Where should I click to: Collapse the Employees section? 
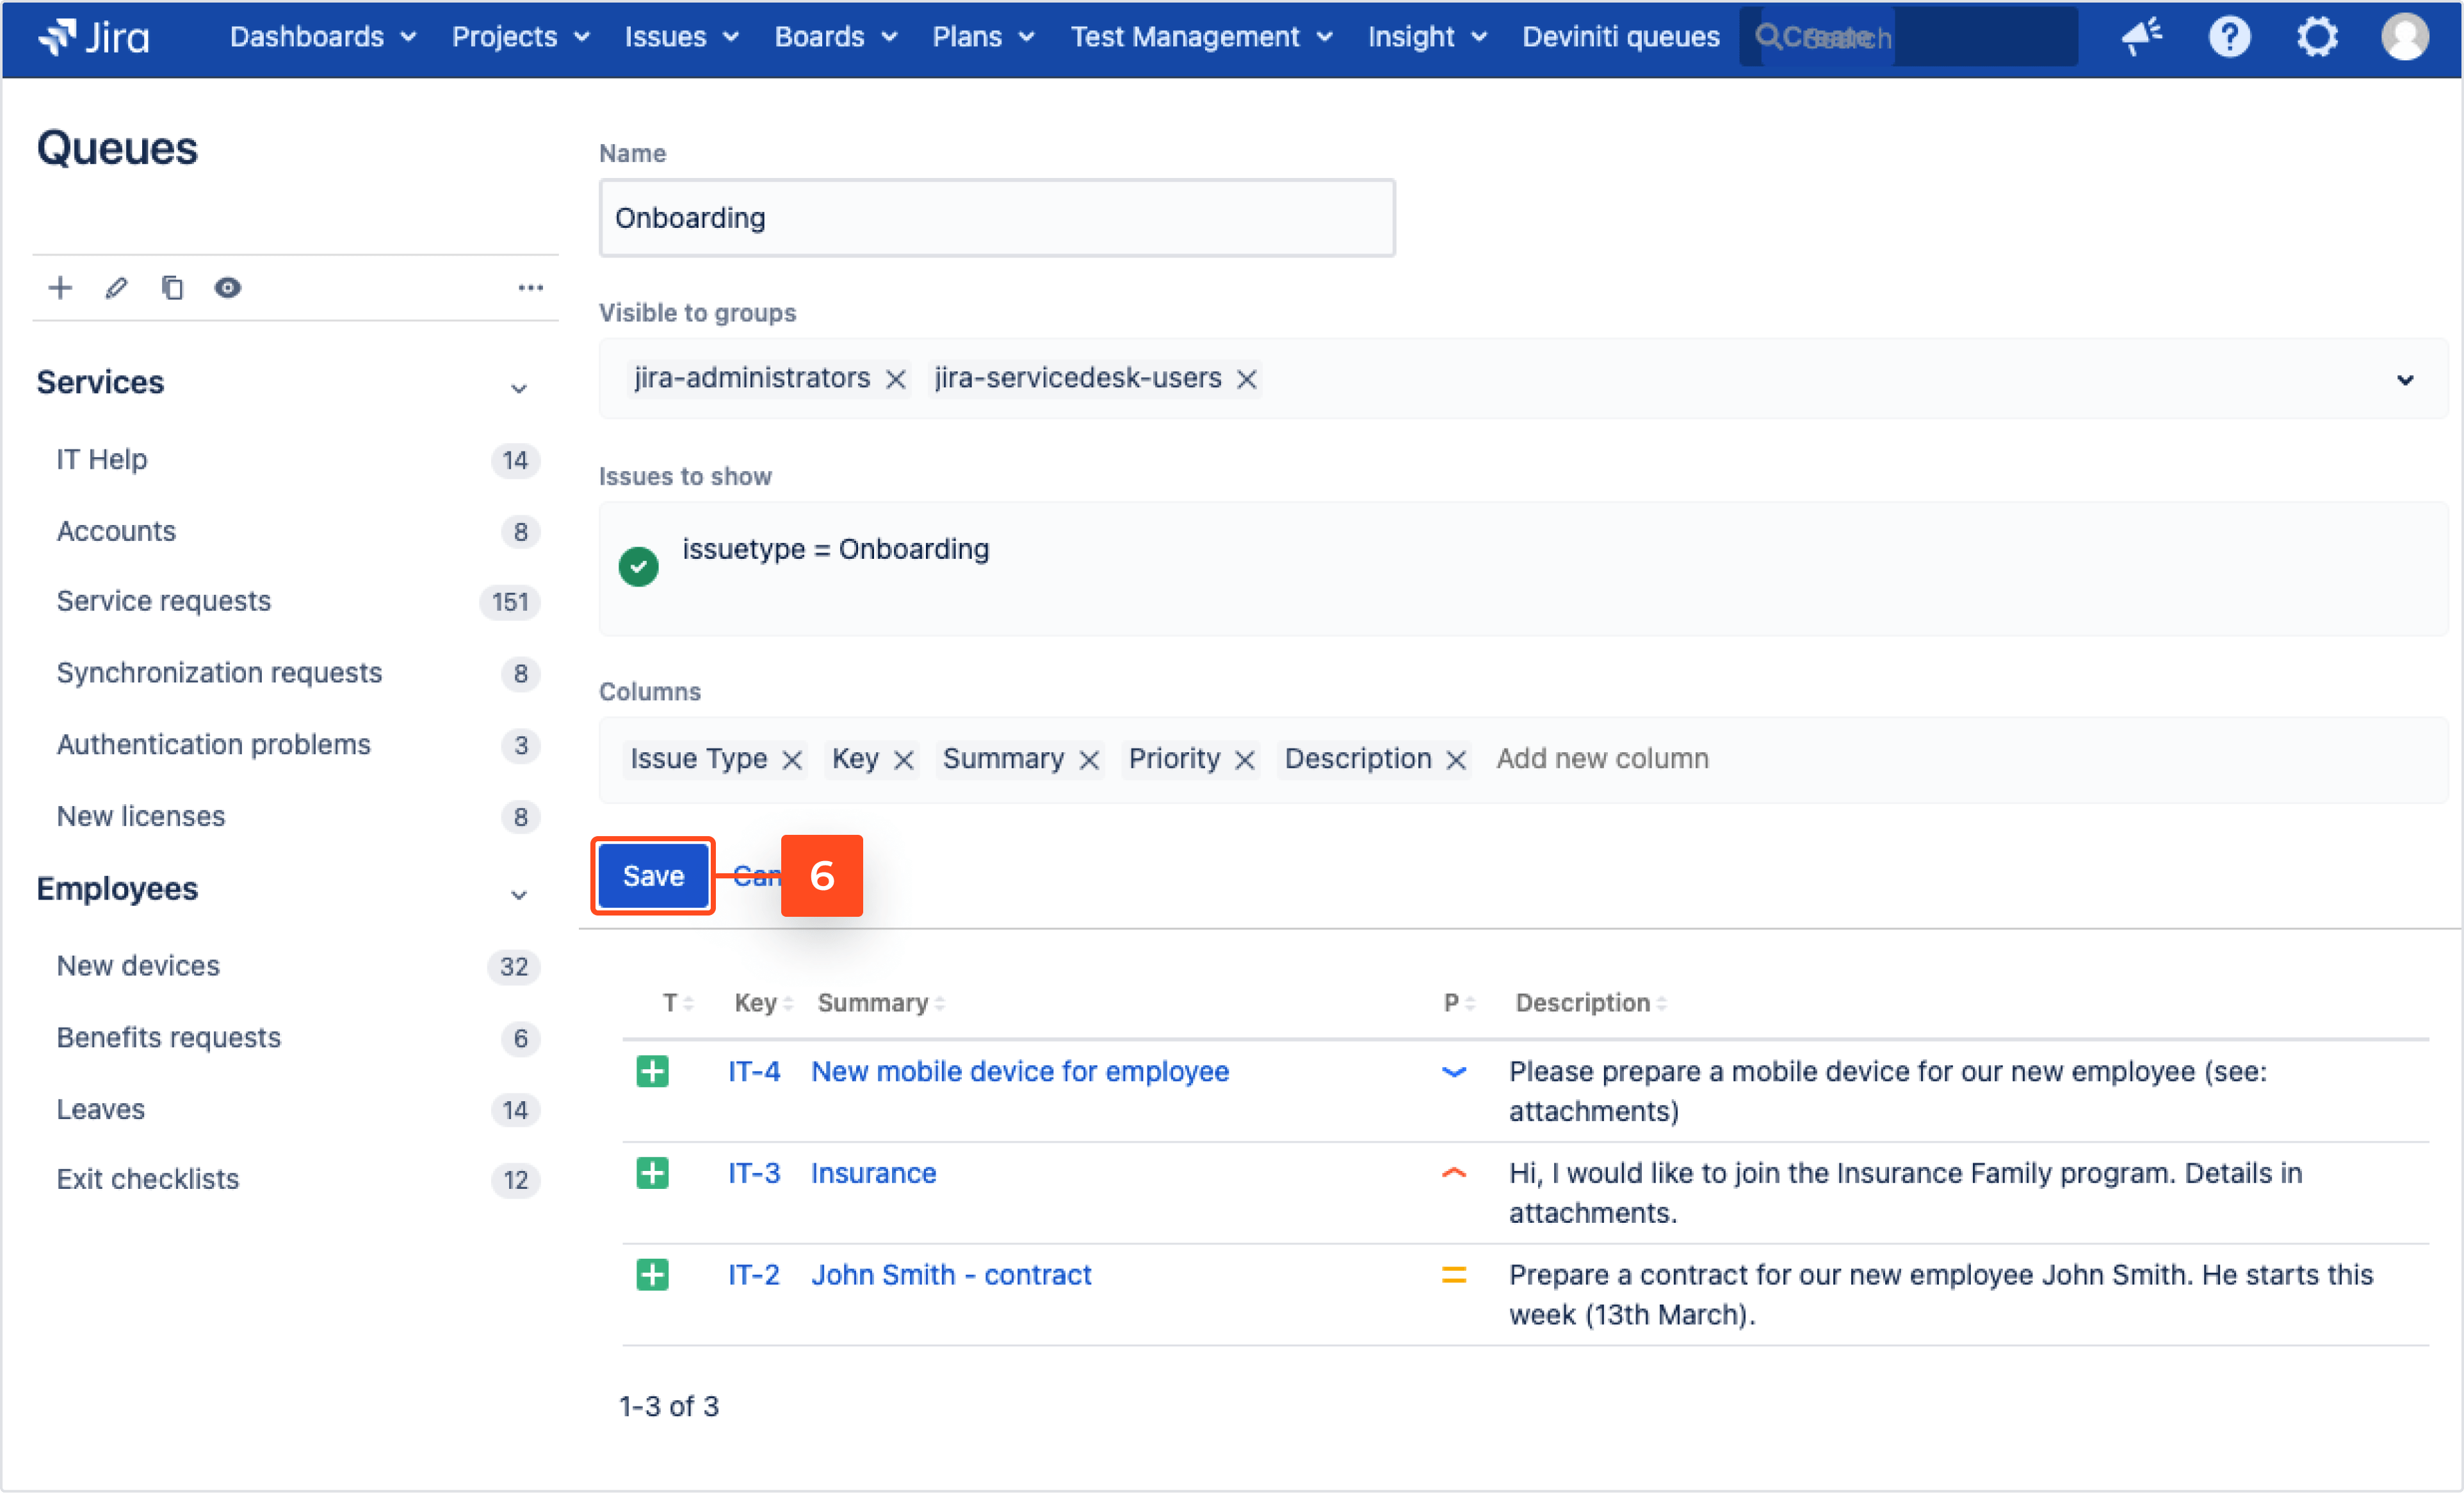[518, 895]
